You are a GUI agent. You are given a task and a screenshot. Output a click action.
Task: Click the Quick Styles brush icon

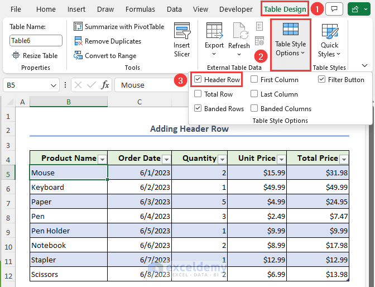pos(330,31)
